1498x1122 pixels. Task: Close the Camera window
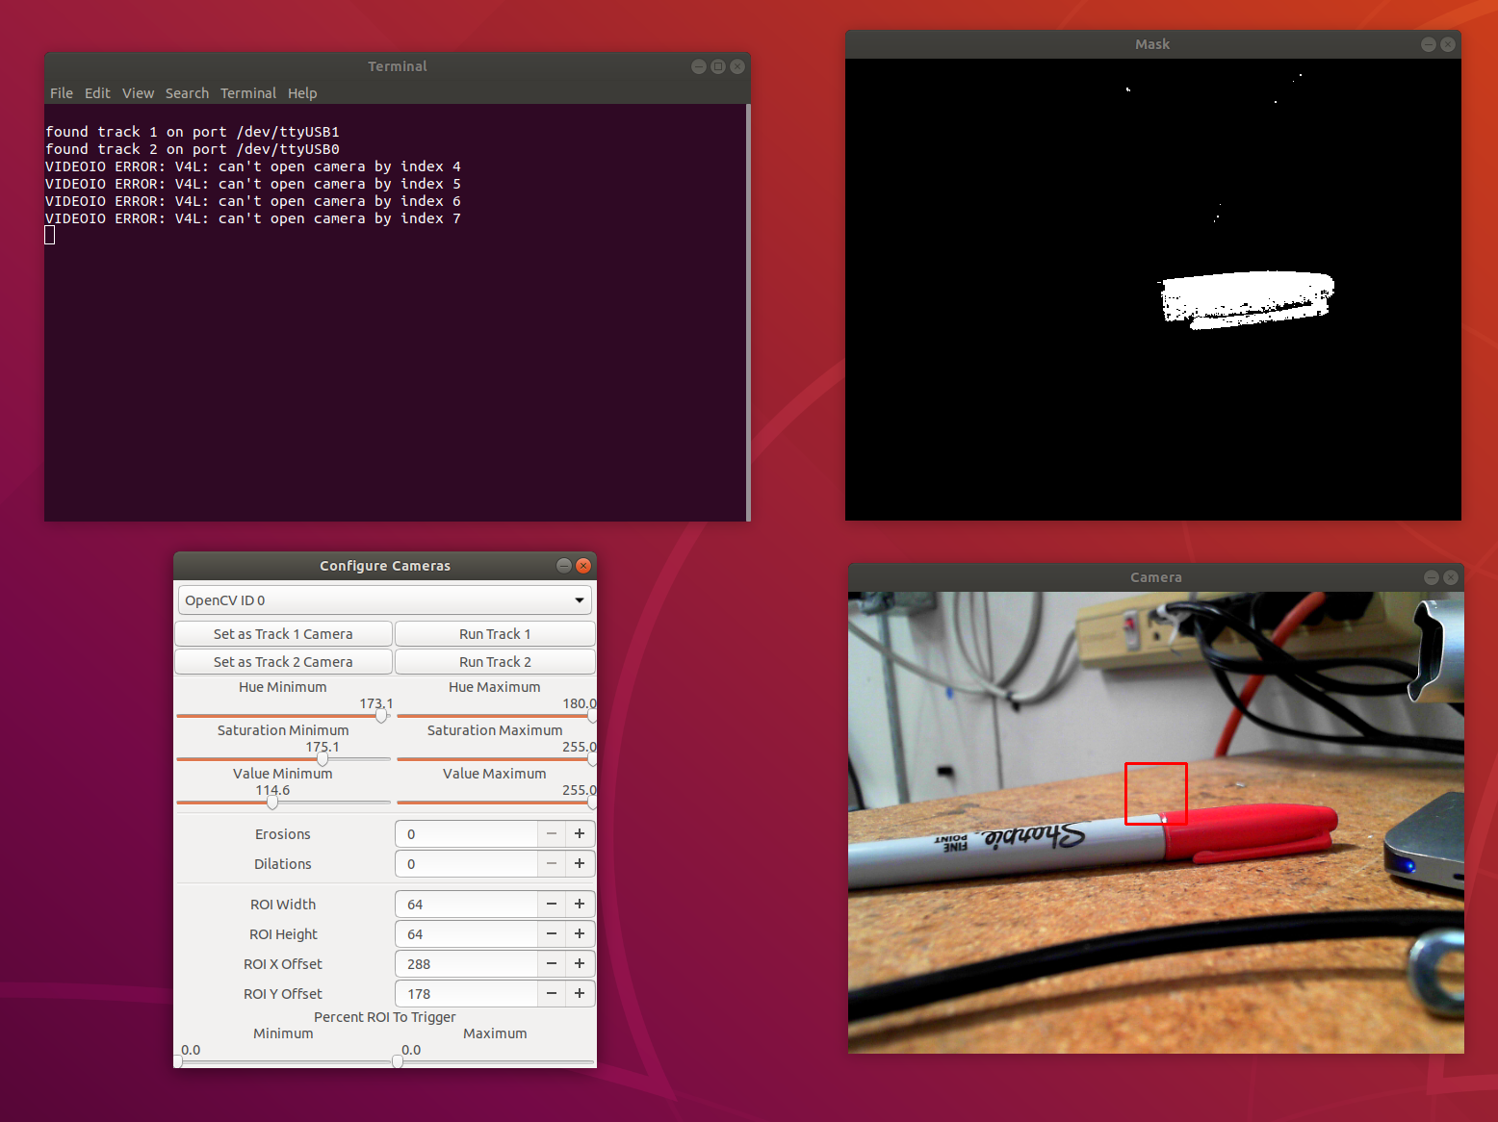[1451, 577]
